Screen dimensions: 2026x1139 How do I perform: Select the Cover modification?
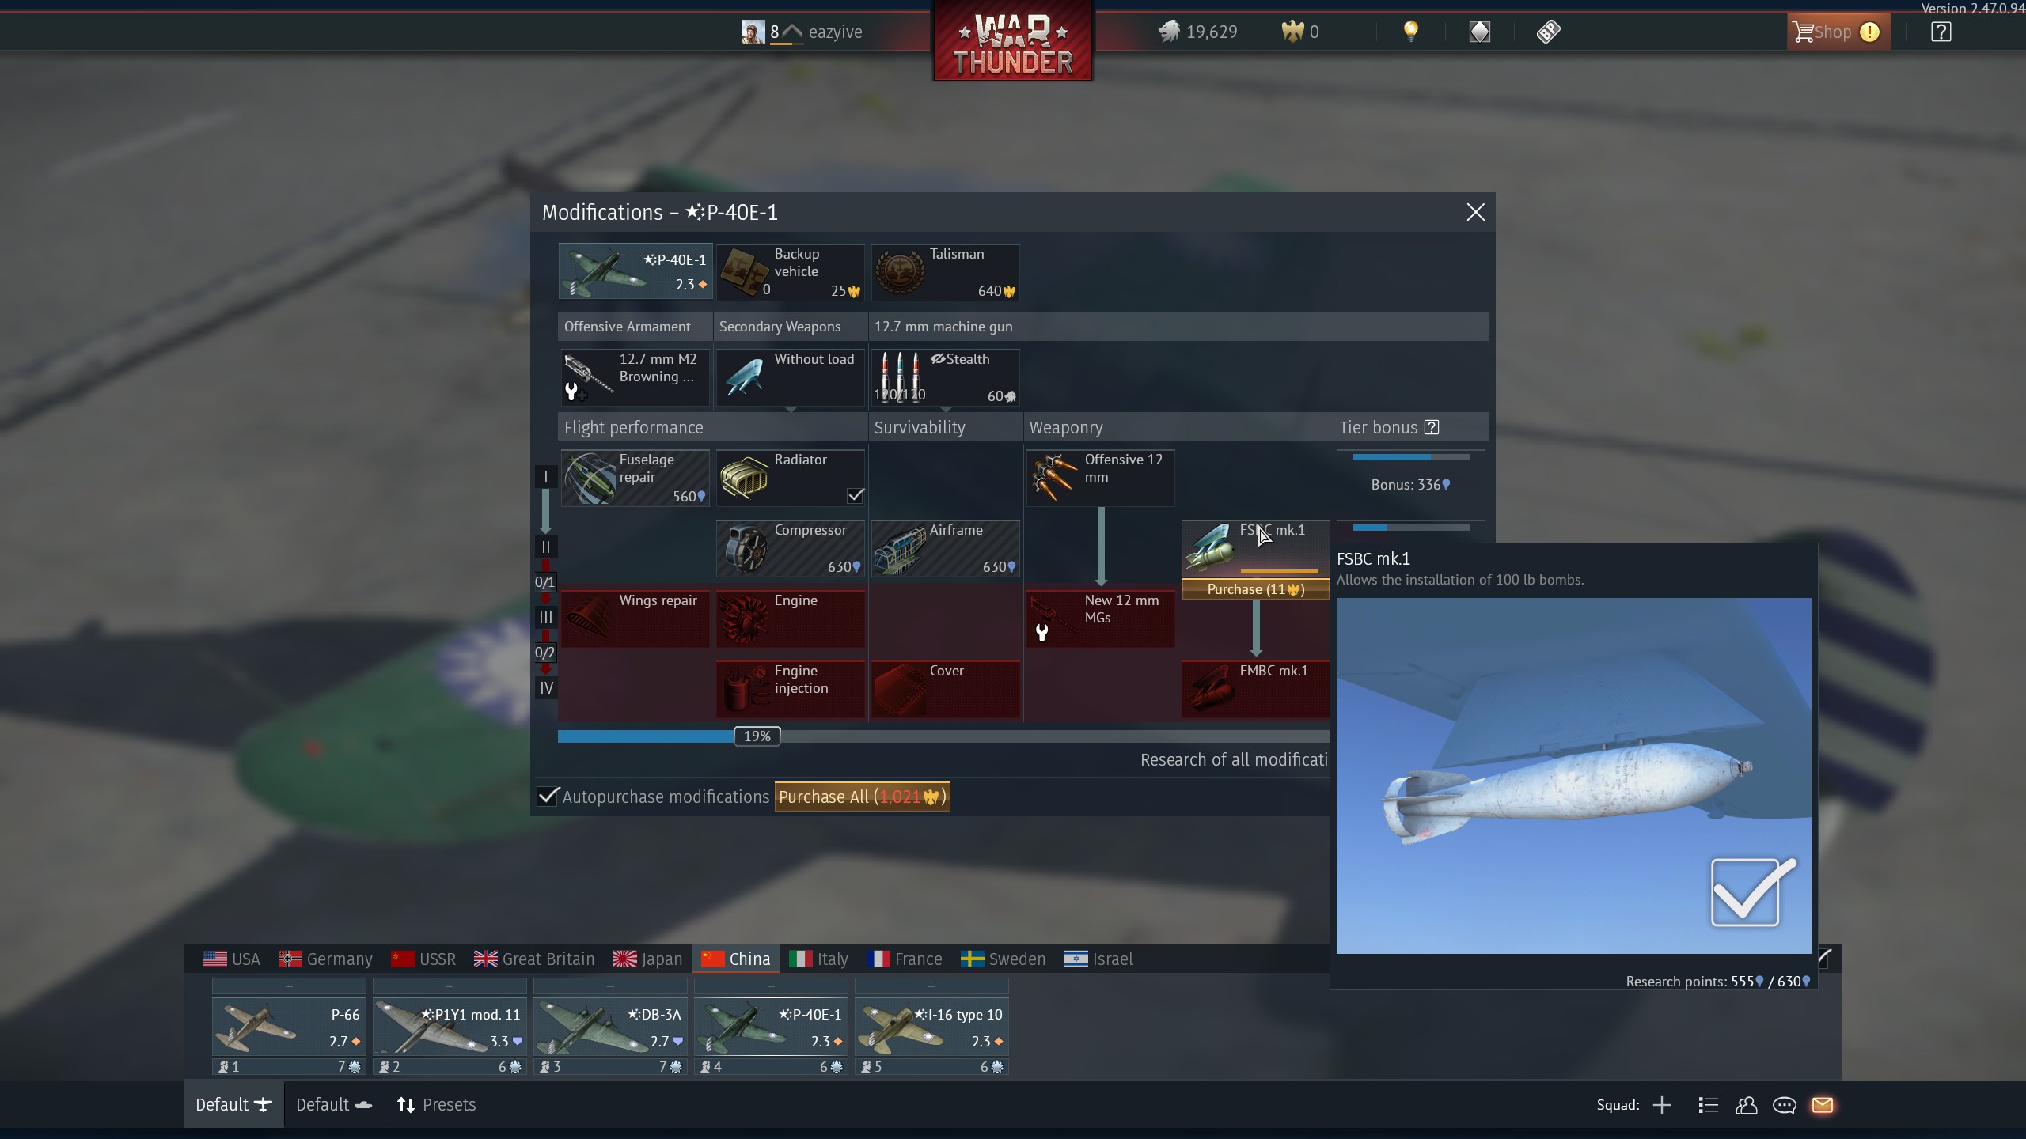[946, 689]
